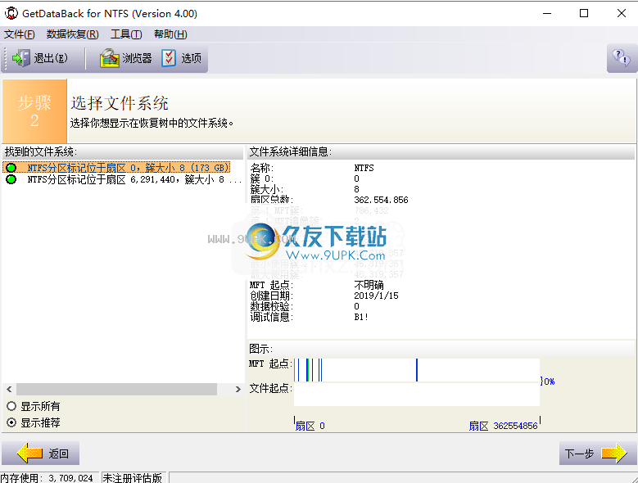Click green status dot of sector 0 partition
The height and width of the screenshot is (483, 638).
coord(11,168)
